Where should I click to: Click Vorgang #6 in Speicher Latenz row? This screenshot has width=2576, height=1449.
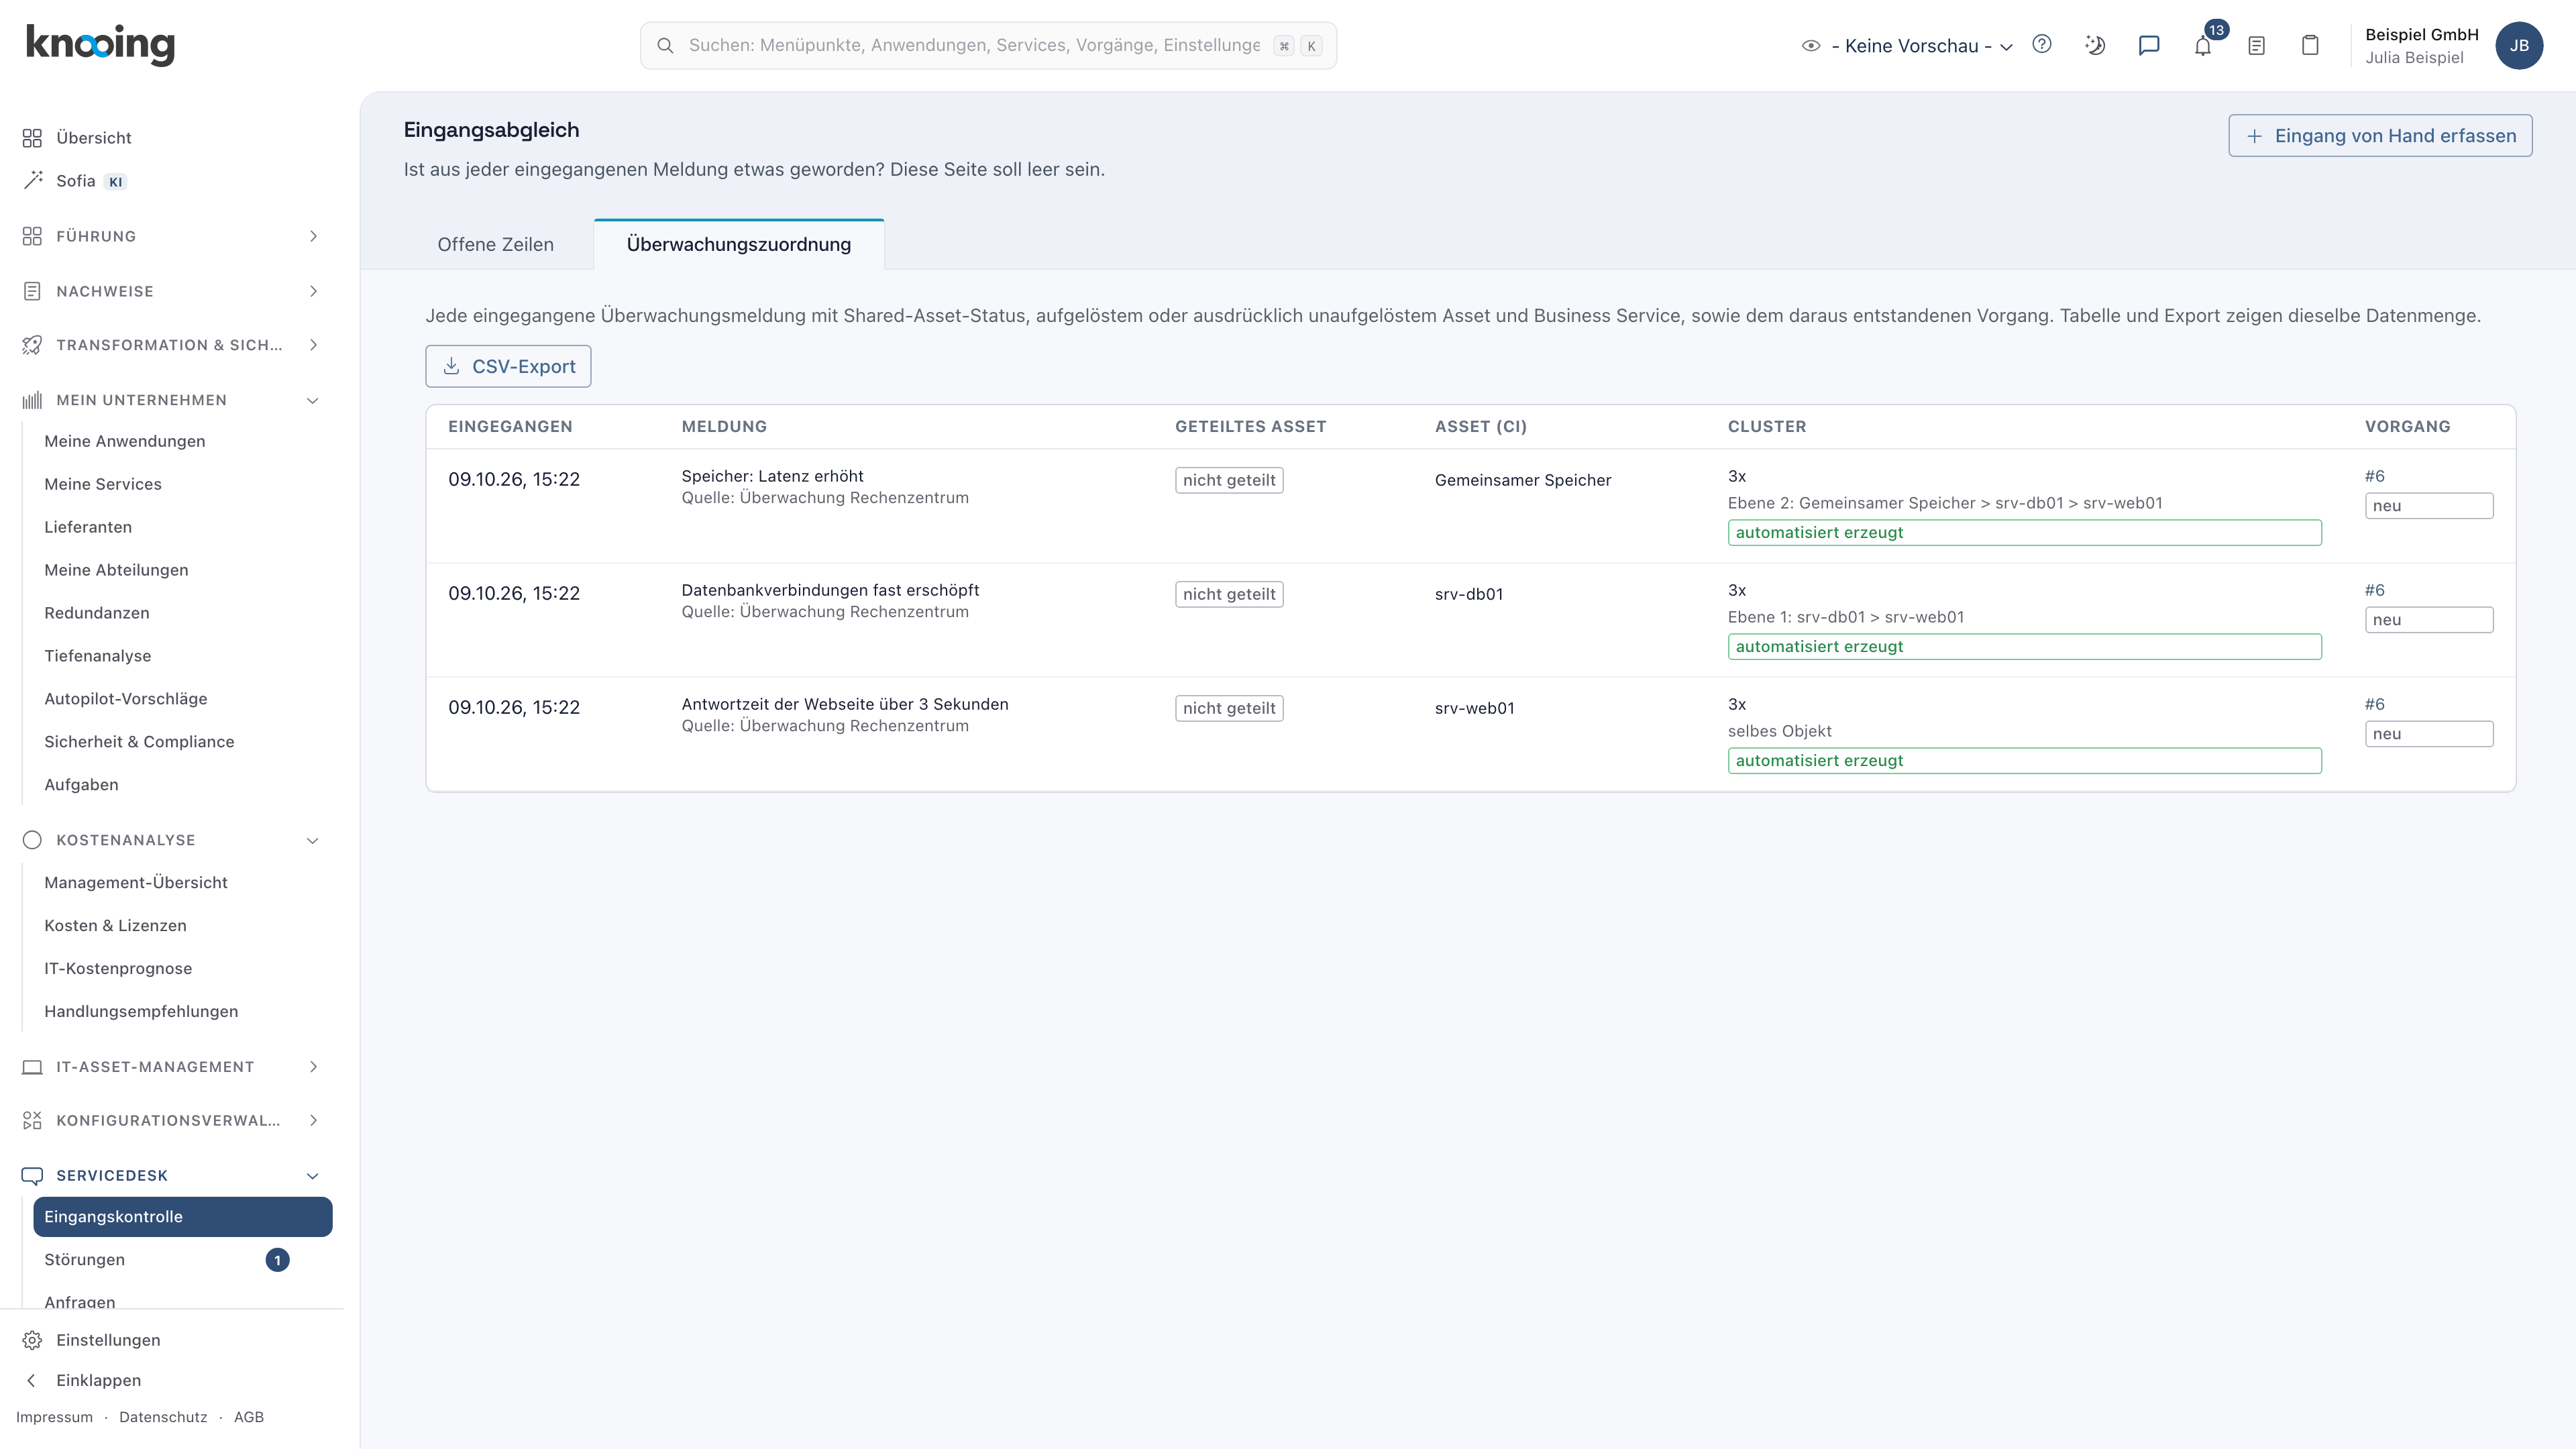(x=2375, y=476)
